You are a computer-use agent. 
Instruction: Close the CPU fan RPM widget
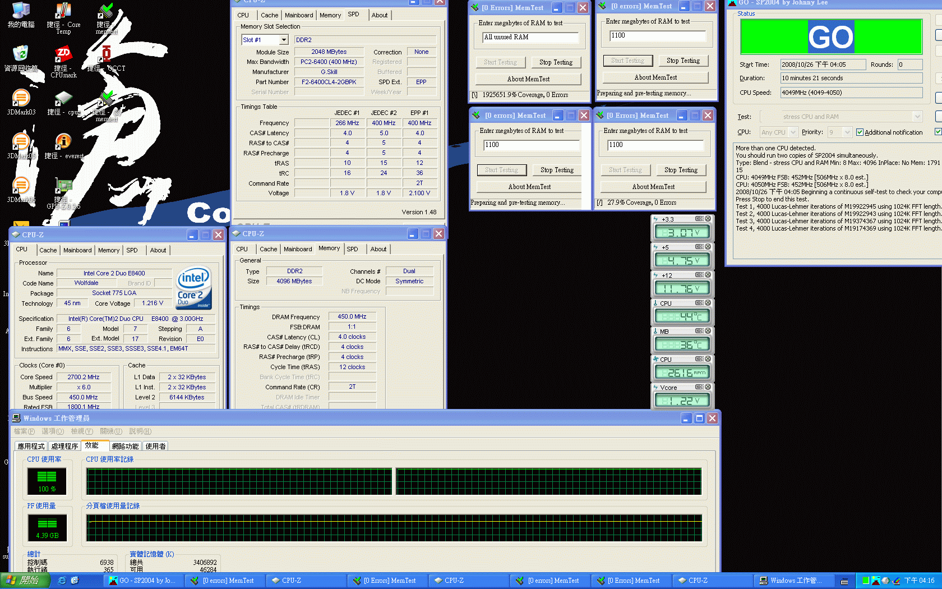click(x=708, y=359)
